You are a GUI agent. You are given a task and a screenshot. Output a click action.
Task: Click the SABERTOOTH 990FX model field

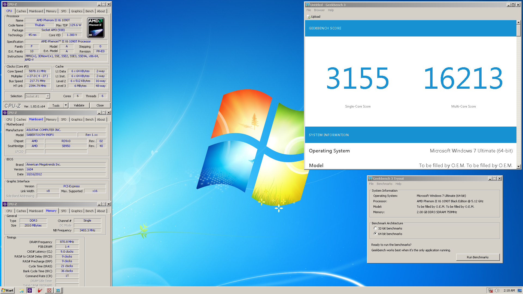point(51,135)
